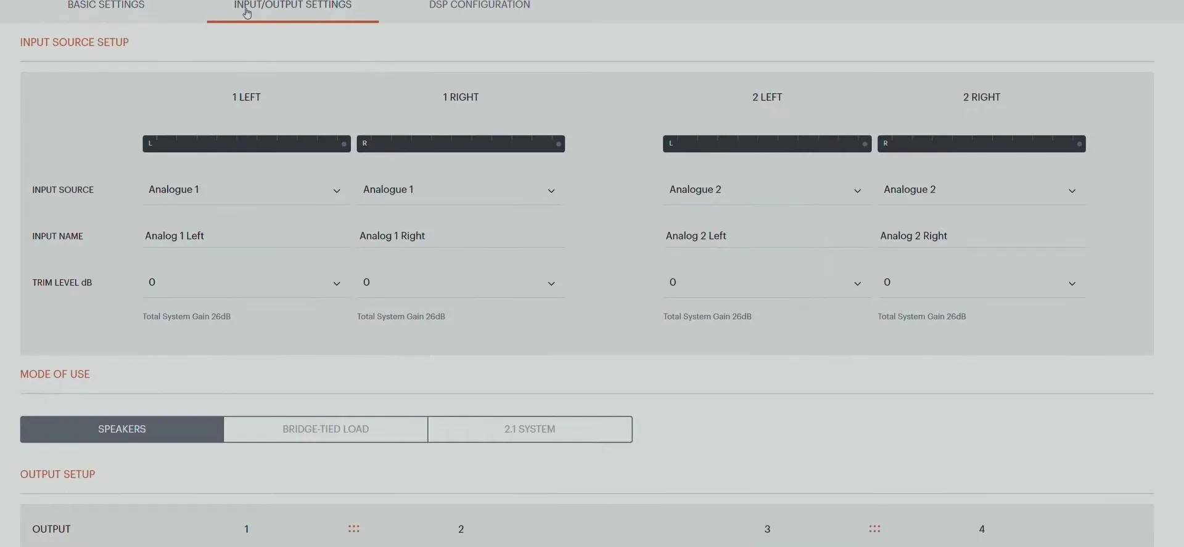The height and width of the screenshot is (547, 1184).
Task: Click the Input Source Setup heading
Action: point(74,43)
